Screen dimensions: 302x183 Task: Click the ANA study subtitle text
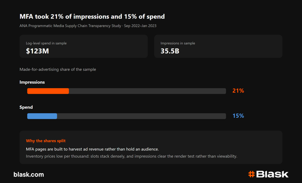[88, 26]
